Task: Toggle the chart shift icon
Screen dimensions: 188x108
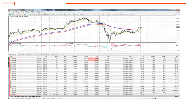Action: point(71,14)
